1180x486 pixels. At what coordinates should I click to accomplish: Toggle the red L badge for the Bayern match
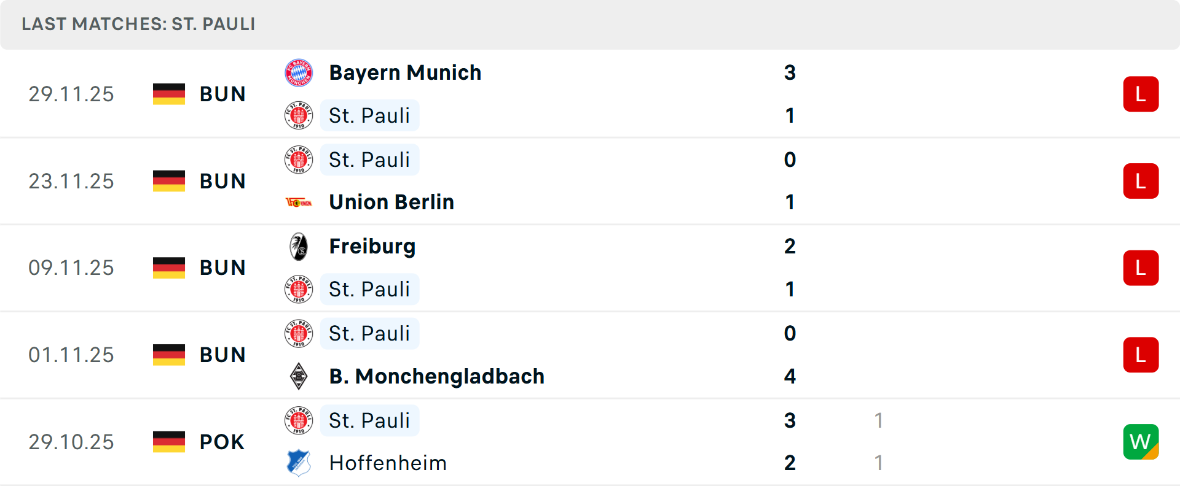pos(1141,93)
